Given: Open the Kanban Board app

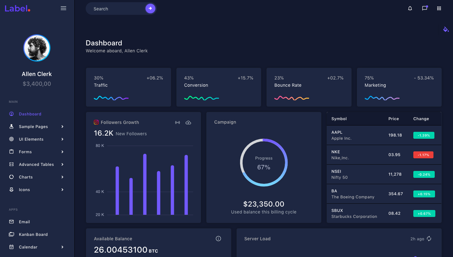Looking at the screenshot, I should (x=33, y=234).
